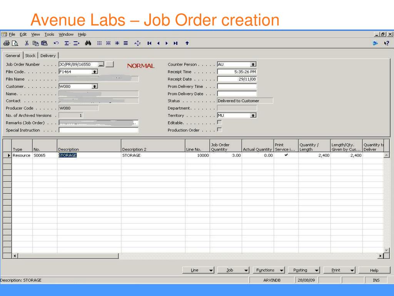Go to the first record
This screenshot has width=394, height=296.
click(x=150, y=43)
